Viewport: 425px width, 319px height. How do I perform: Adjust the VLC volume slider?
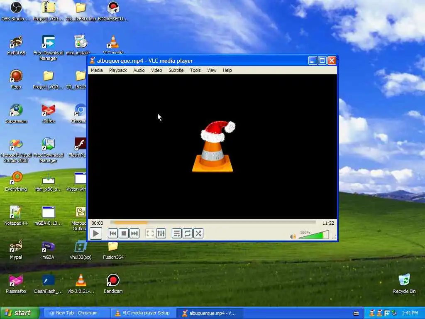(314, 235)
